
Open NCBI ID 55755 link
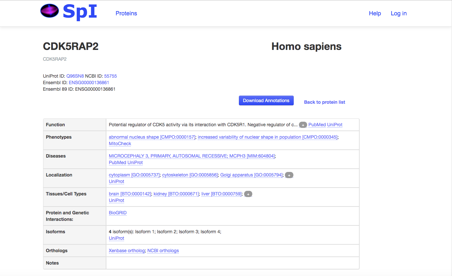point(110,76)
